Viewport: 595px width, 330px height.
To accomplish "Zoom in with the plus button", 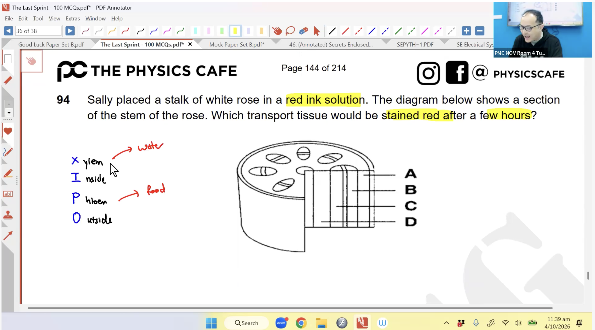I will tap(466, 31).
